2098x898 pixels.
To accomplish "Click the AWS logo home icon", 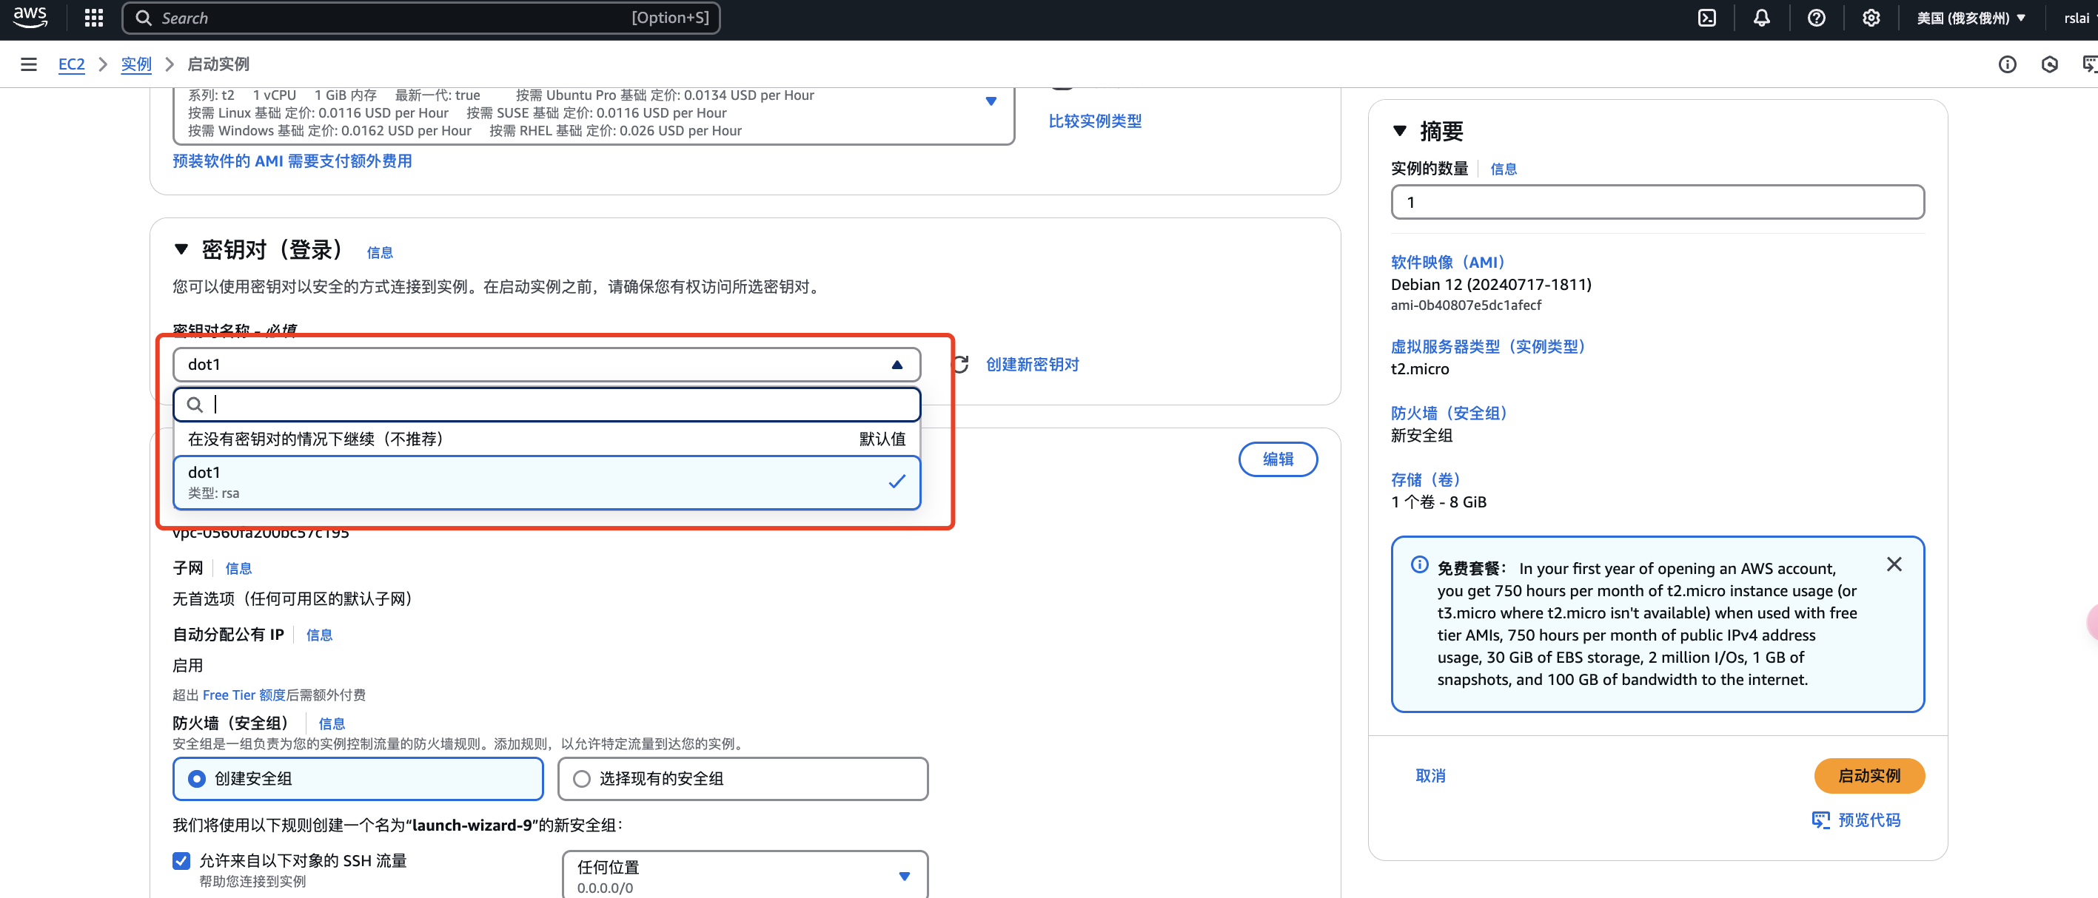I will 30,17.
